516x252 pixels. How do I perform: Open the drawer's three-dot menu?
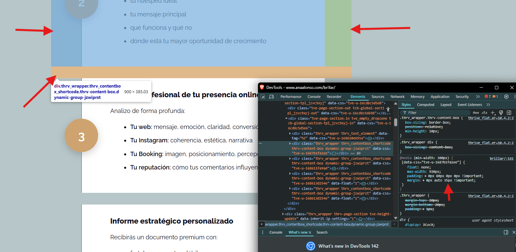tap(263, 232)
